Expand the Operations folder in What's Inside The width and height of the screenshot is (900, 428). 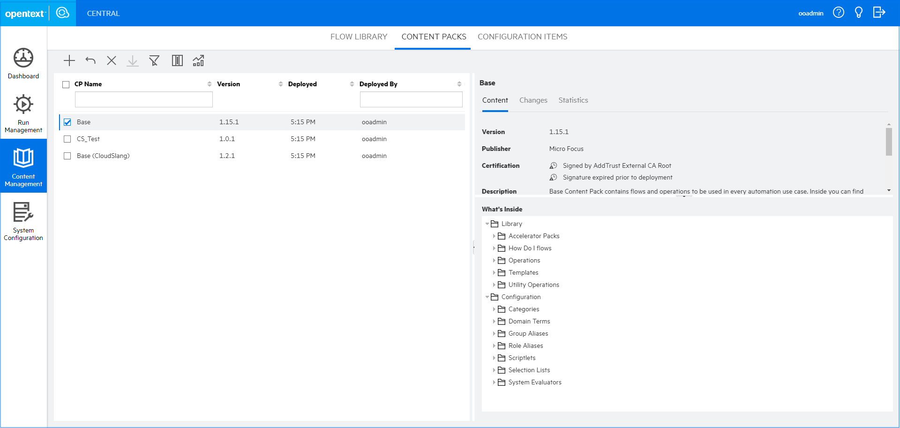[495, 260]
